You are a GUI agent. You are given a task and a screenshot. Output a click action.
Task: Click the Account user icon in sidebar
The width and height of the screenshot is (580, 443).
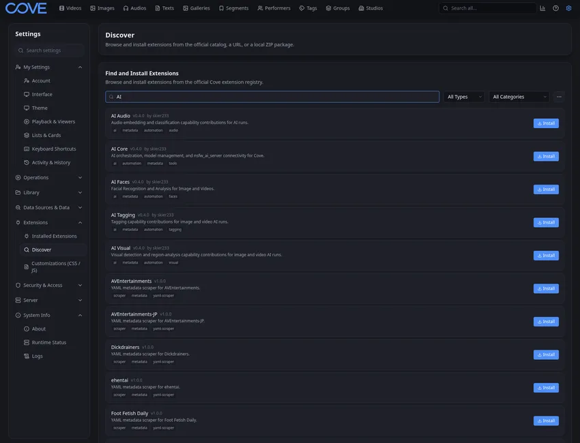point(26,80)
